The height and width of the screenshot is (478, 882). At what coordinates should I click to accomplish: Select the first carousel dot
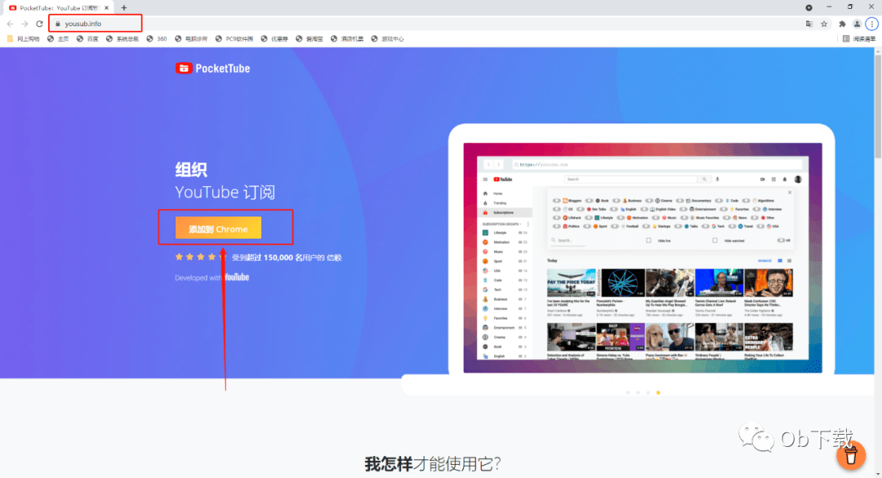click(628, 392)
